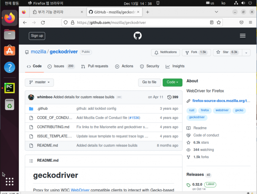Open Firefox application menu button

click(x=250, y=22)
